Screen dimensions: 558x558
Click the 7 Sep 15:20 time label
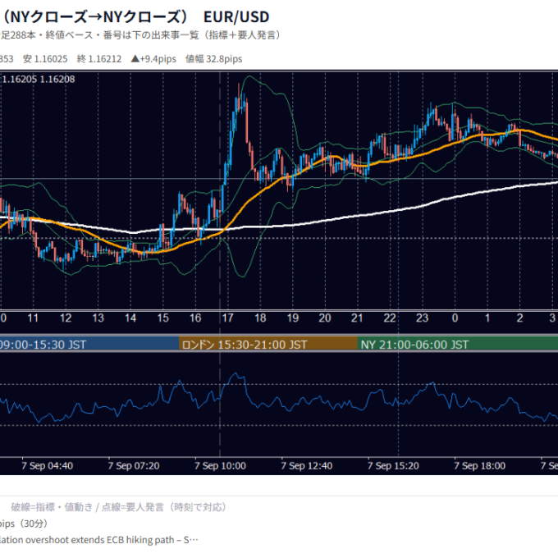pos(393,466)
